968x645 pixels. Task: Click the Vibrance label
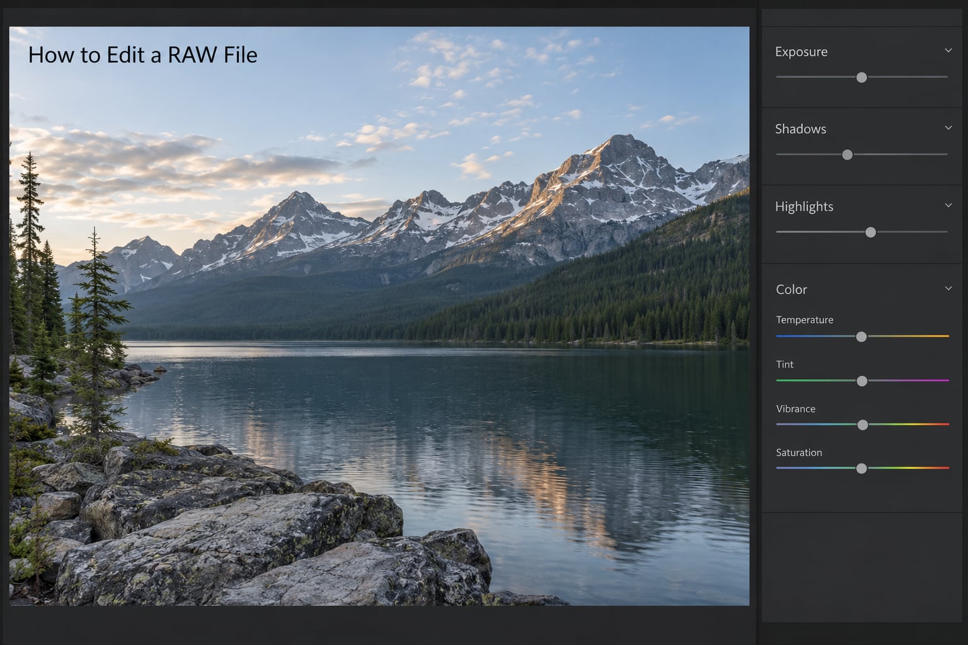(796, 409)
